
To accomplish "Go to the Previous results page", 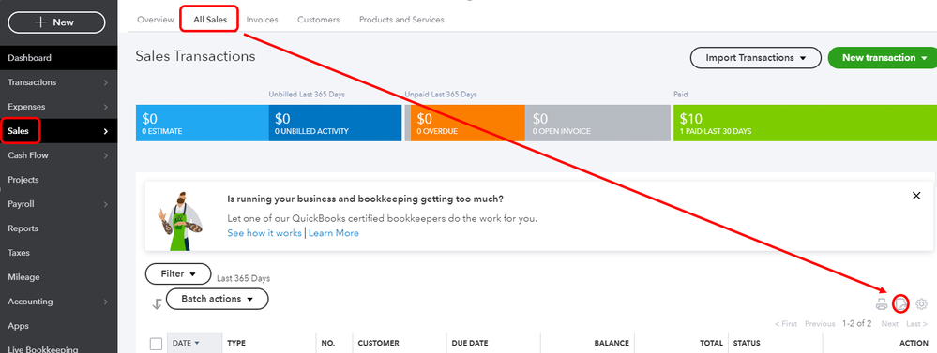I will click(820, 324).
